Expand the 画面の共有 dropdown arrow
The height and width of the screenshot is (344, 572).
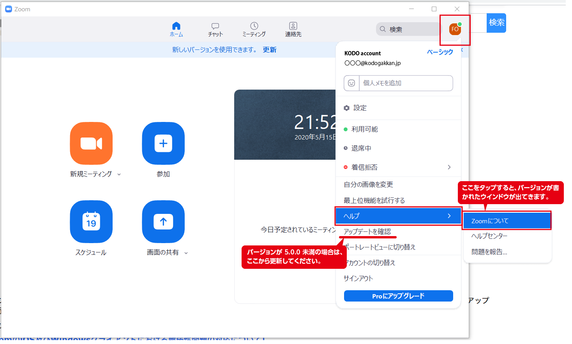(186, 253)
